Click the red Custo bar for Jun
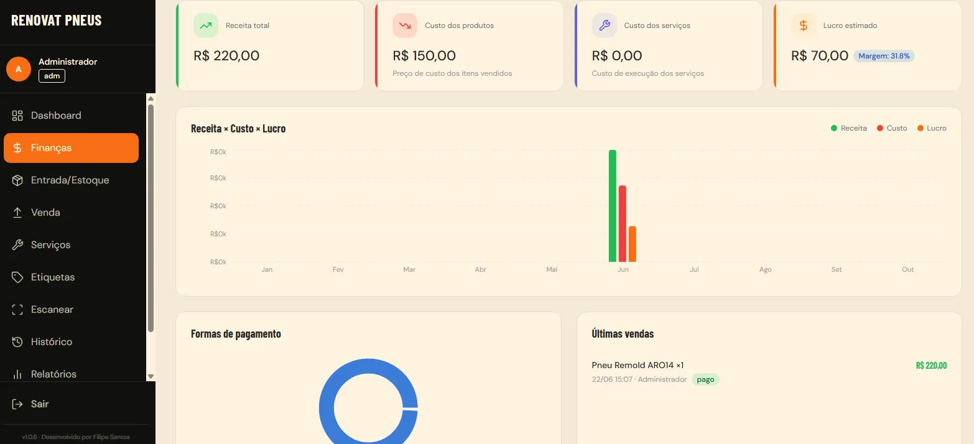974x444 pixels. tap(623, 224)
